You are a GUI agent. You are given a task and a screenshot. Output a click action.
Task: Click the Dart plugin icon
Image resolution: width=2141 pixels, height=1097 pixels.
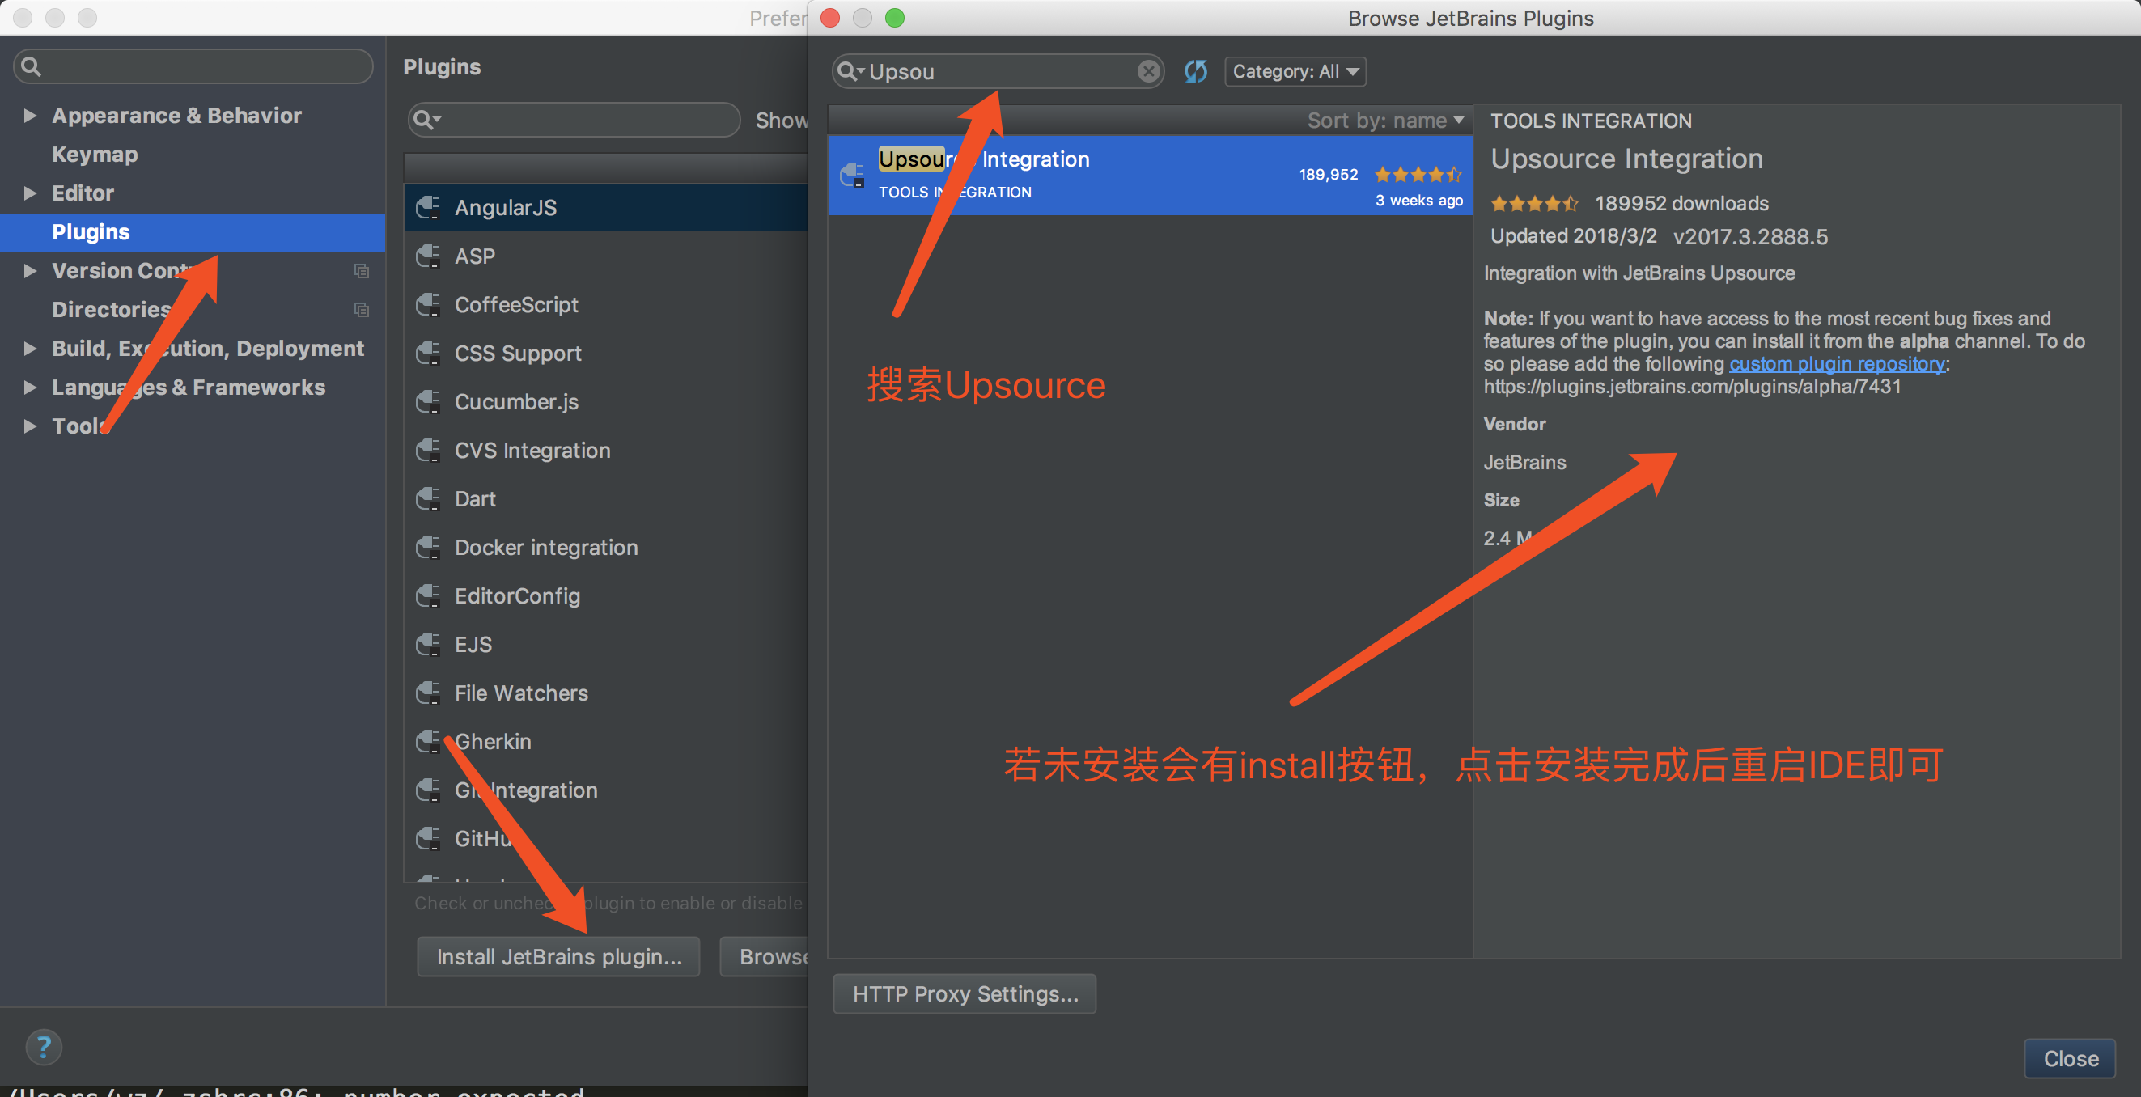(428, 498)
